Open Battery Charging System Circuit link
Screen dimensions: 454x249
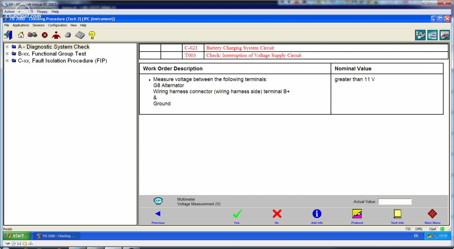coord(240,48)
